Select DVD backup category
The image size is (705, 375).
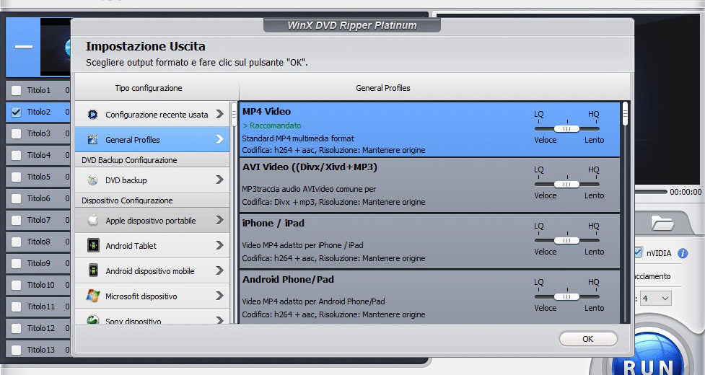[152, 180]
